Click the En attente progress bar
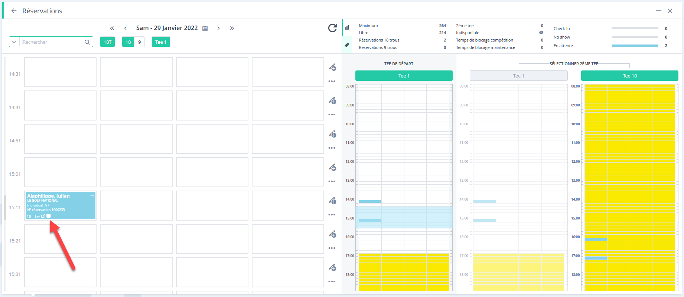684x297 pixels. (635, 46)
